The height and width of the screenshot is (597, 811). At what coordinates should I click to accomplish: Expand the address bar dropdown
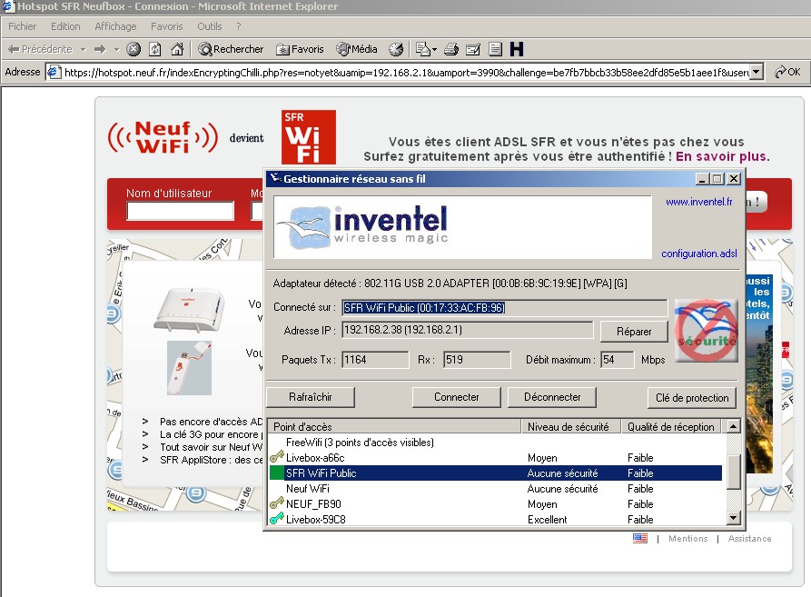(757, 72)
